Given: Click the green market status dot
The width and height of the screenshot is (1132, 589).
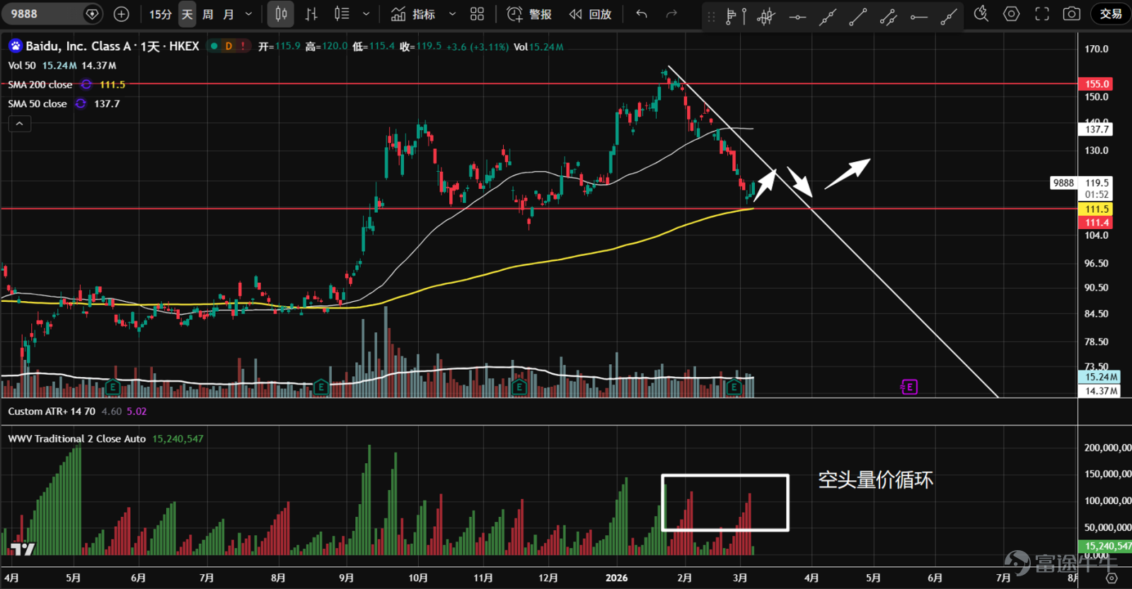Looking at the screenshot, I should [214, 46].
